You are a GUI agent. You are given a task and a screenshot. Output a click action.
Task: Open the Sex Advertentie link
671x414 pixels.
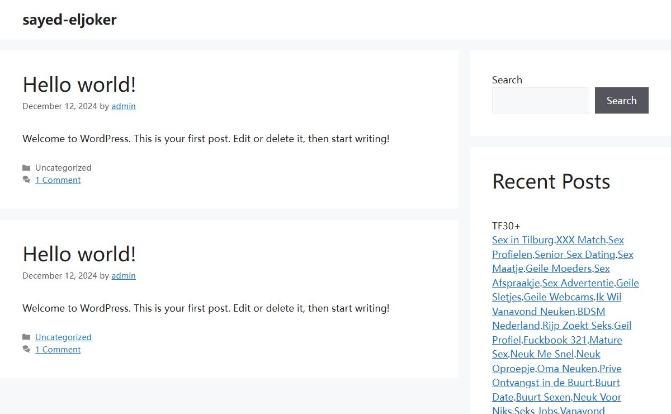578,283
